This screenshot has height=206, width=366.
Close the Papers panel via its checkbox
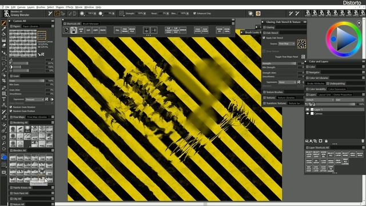[11, 26]
